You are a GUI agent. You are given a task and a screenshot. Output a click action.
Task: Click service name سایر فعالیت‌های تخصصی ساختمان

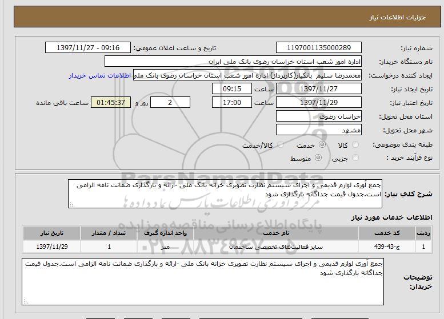276,247
